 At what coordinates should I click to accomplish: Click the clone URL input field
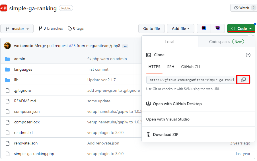pos(191,80)
